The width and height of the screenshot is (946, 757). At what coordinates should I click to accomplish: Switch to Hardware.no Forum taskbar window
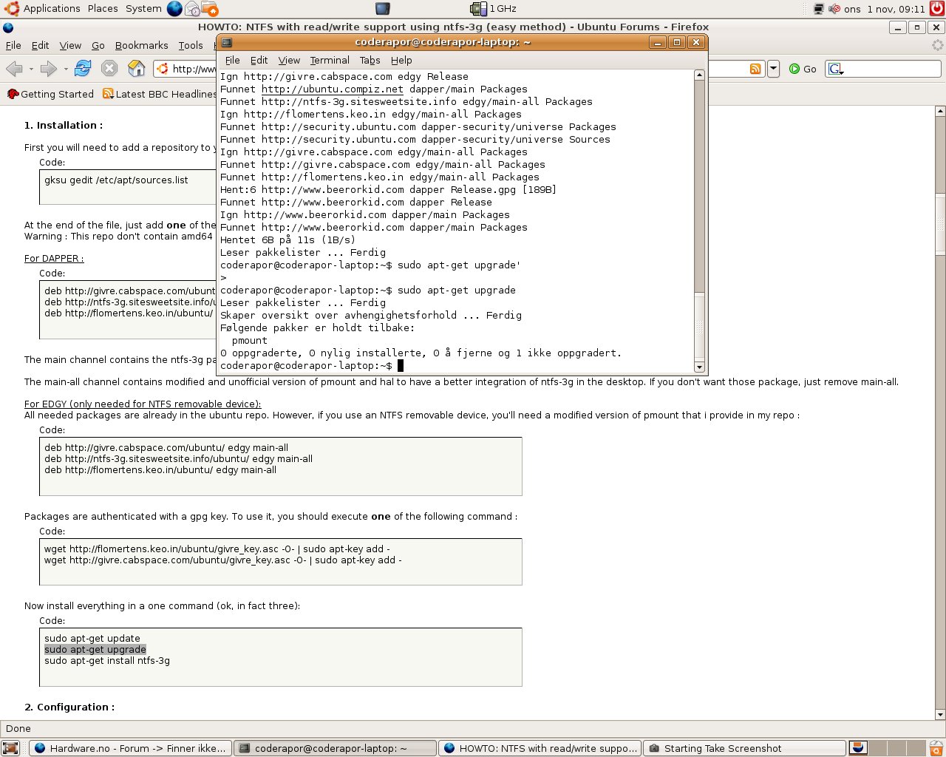131,748
